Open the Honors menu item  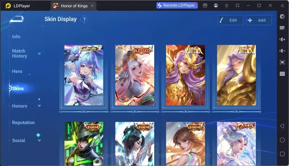pyautogui.click(x=19, y=106)
